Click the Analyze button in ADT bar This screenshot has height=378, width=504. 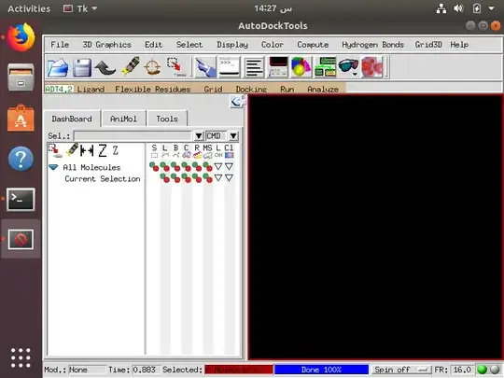[x=323, y=89]
